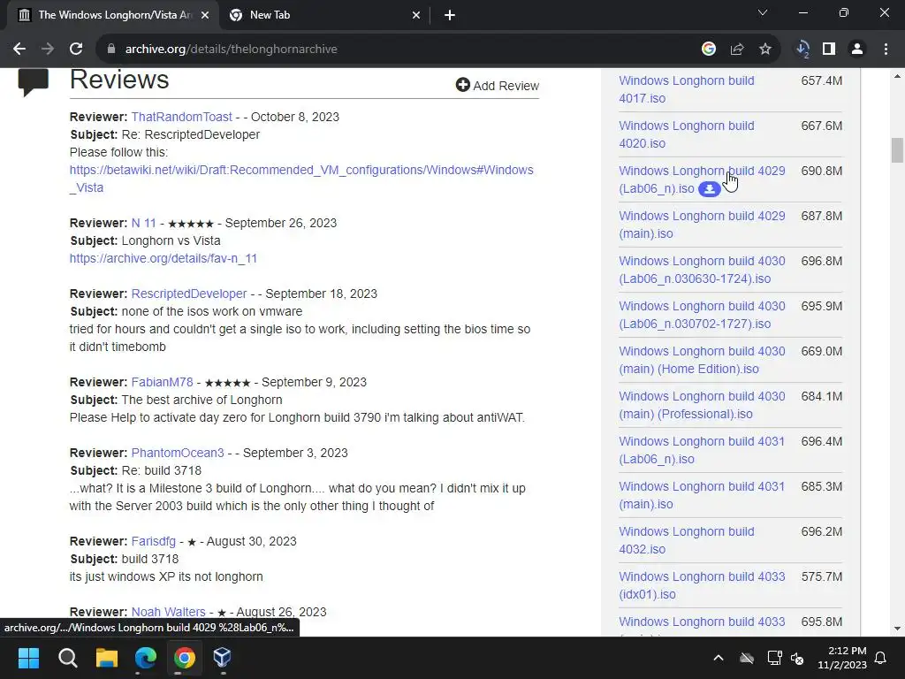Viewport: 905px width, 679px height.
Task: Share this page via share icon
Action: pyautogui.click(x=737, y=50)
